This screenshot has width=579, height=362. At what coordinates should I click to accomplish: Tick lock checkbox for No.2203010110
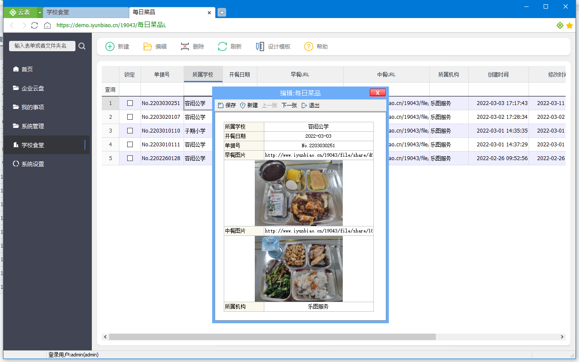130,131
